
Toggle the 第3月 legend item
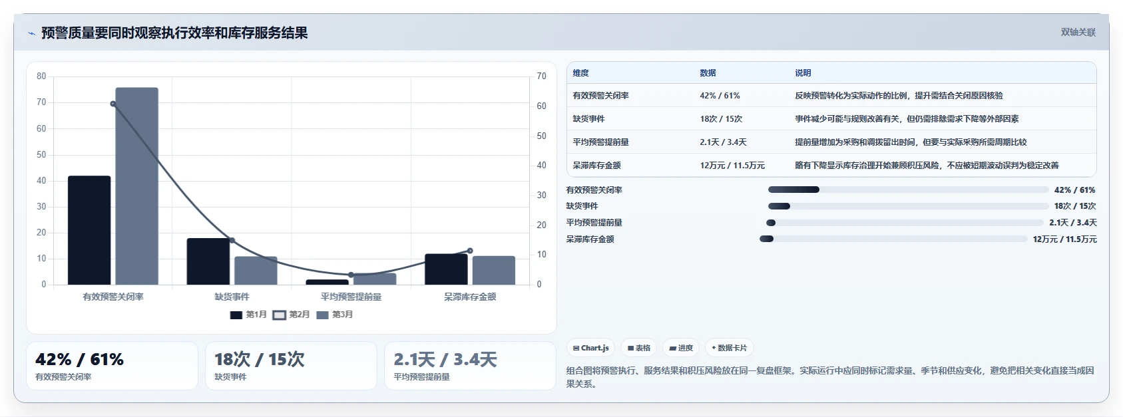click(335, 315)
